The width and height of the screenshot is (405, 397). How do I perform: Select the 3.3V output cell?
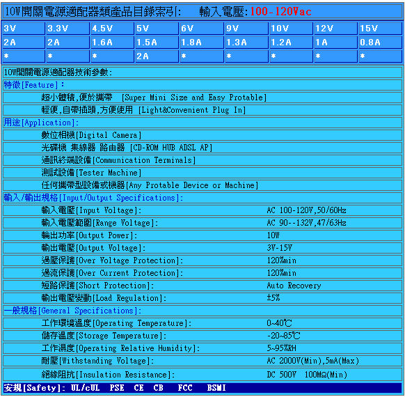tap(68, 29)
